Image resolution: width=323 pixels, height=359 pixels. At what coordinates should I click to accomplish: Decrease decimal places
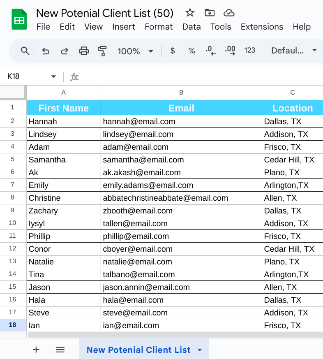[210, 51]
